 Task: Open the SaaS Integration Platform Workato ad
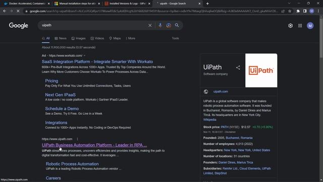(97, 62)
